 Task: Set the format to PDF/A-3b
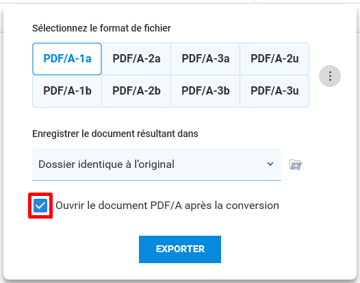[205, 91]
